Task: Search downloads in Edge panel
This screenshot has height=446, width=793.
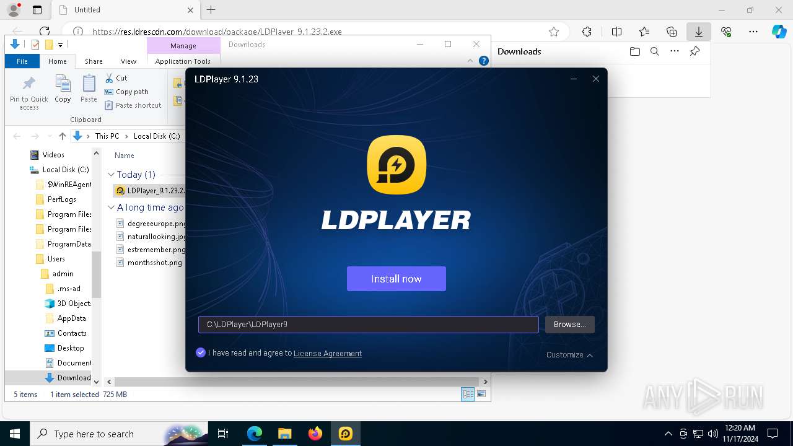Action: coord(654,51)
